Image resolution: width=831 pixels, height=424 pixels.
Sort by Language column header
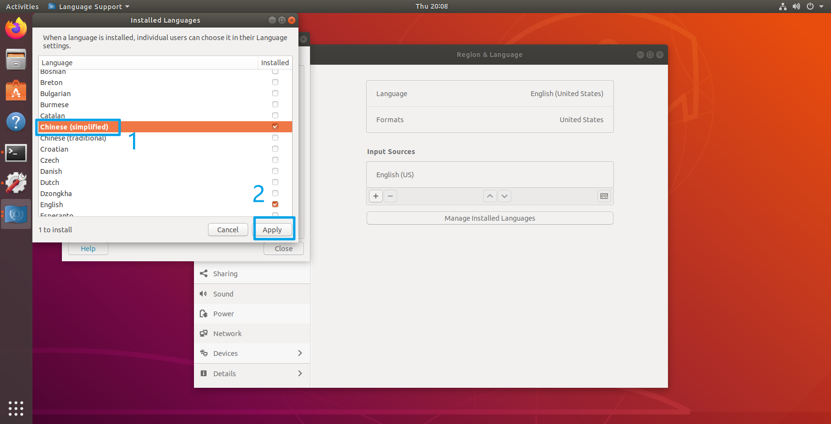pos(148,63)
